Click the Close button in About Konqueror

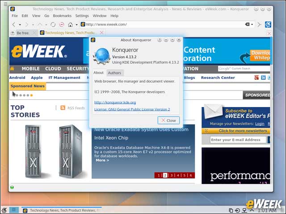tap(168, 120)
